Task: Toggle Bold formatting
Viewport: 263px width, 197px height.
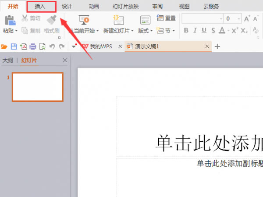Action: [x=186, y=30]
